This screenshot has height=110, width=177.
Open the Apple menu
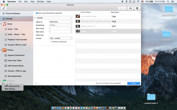point(4,1)
